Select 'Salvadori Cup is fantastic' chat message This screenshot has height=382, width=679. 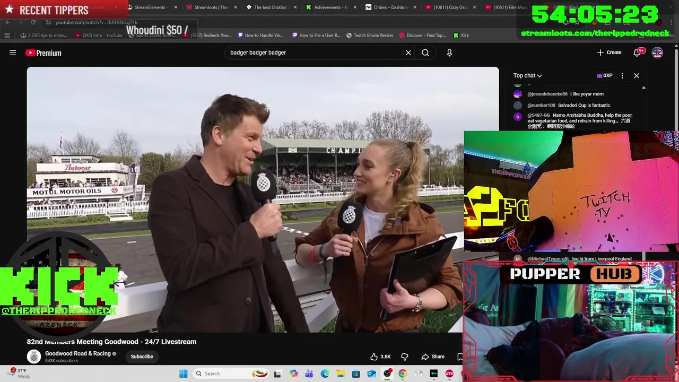[584, 105]
